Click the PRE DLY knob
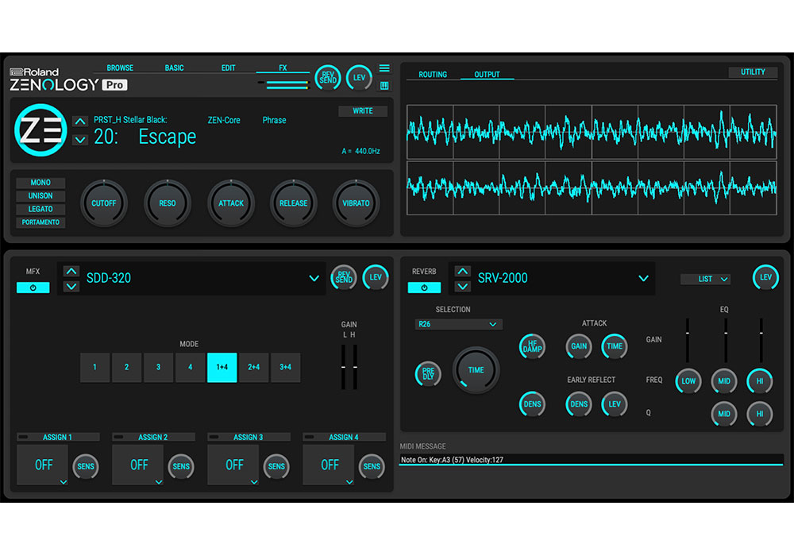This screenshot has width=794, height=556. tap(428, 373)
